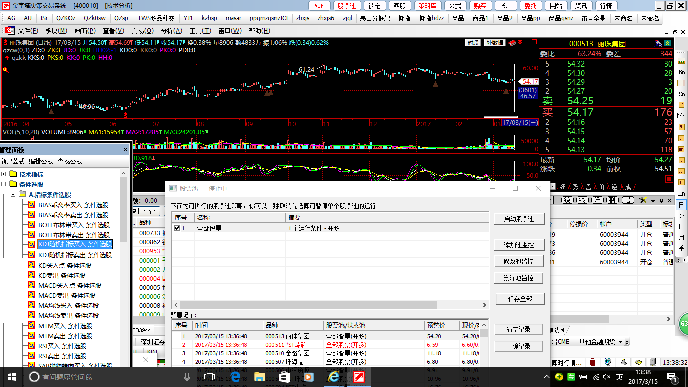The width and height of the screenshot is (688, 387).
Task: Click the envelope message icon in status bar
Action: pyautogui.click(x=638, y=362)
